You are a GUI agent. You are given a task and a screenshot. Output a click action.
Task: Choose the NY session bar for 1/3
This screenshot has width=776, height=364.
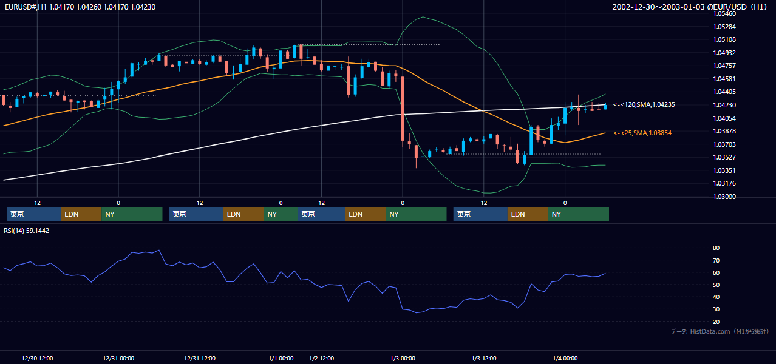pyautogui.click(x=578, y=214)
